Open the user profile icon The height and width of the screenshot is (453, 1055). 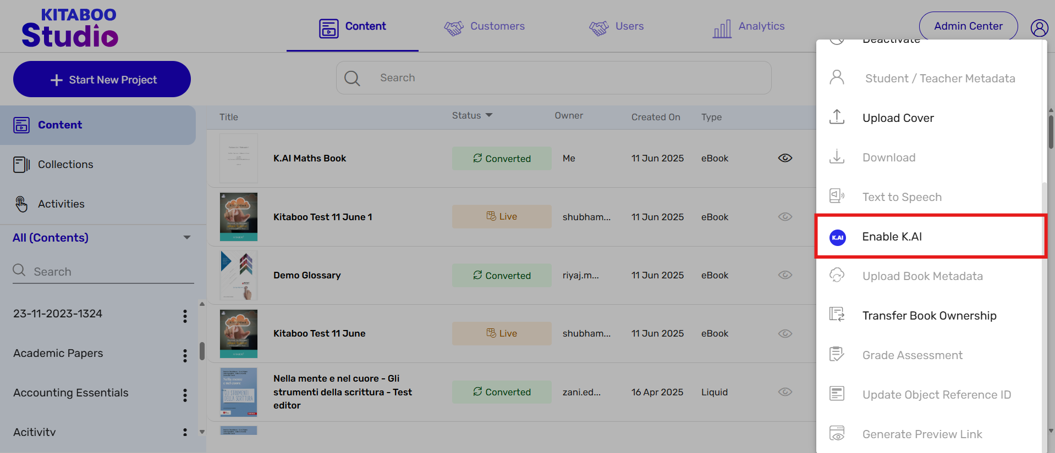(x=1039, y=28)
